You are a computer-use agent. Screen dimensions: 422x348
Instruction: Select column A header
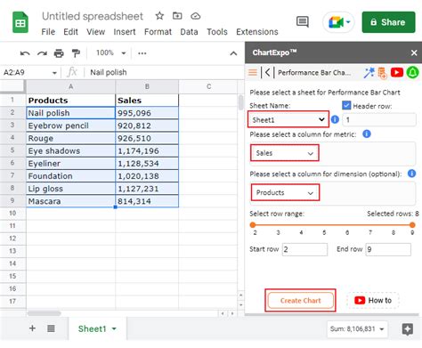[70, 86]
